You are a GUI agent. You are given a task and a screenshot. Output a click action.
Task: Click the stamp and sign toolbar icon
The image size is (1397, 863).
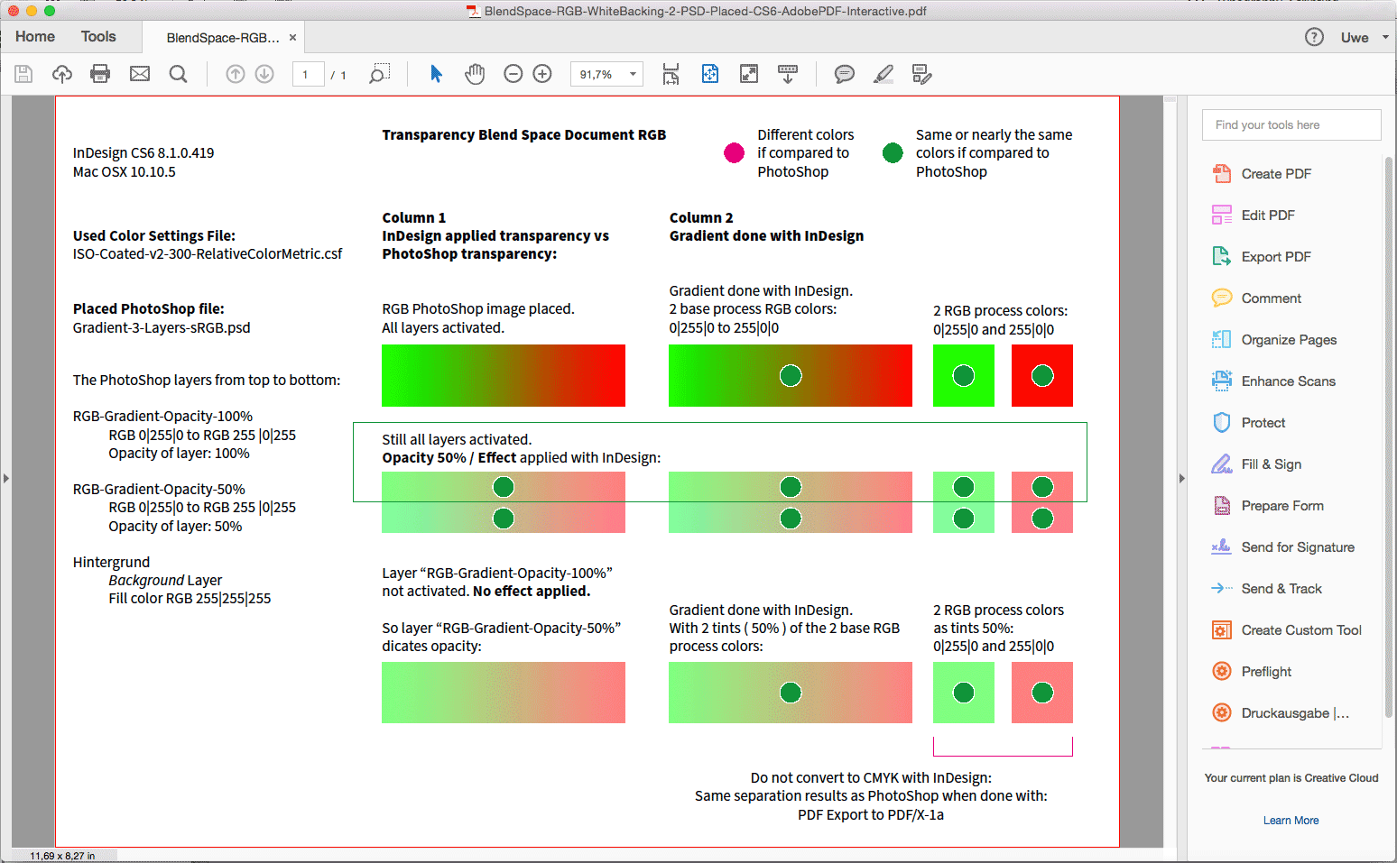[921, 74]
